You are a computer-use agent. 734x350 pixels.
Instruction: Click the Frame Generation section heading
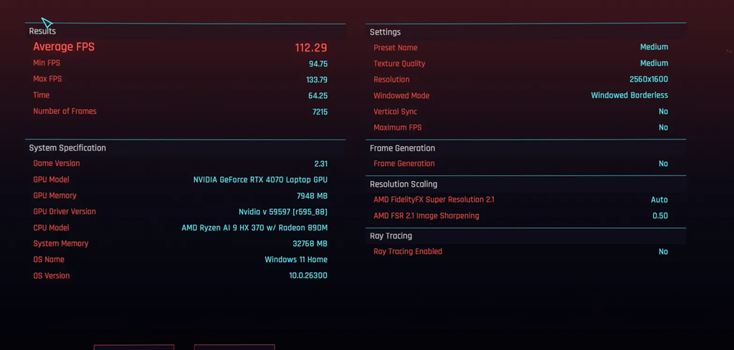pos(403,148)
